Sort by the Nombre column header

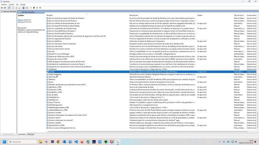[x=49, y=15]
